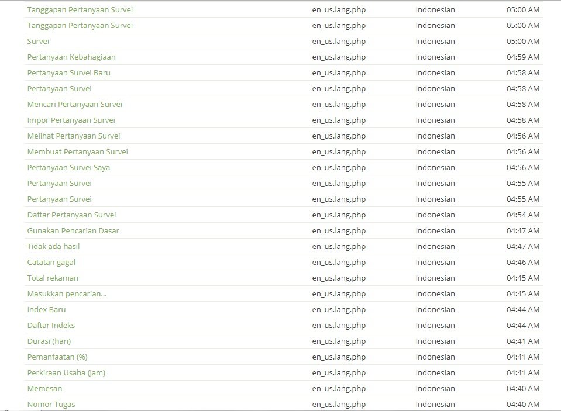The height and width of the screenshot is (411, 561).
Task: Open the "Pertanyaan Kebahagiaan" link
Action: click(x=71, y=57)
